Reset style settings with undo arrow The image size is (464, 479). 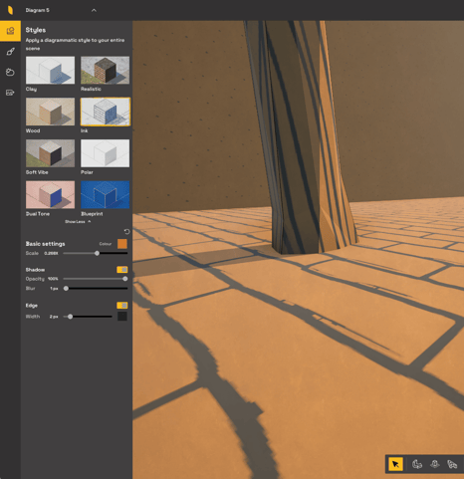point(126,232)
